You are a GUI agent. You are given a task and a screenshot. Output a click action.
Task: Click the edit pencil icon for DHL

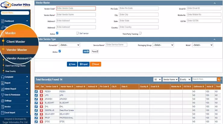[37, 106]
